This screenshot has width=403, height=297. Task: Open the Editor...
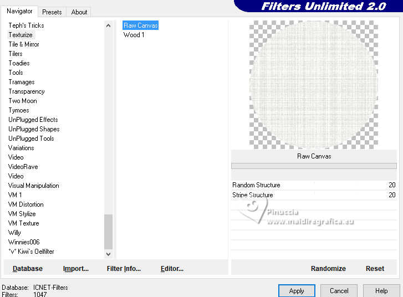coord(172,269)
